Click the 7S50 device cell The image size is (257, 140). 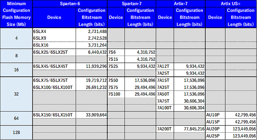pyautogui.click(x=116, y=80)
